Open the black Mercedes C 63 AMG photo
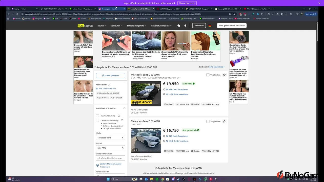The width and height of the screenshot is (324, 182). point(146,94)
